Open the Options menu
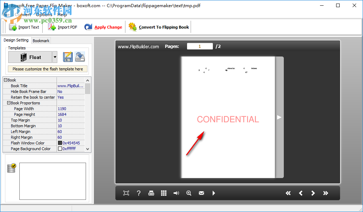 tap(44, 15)
